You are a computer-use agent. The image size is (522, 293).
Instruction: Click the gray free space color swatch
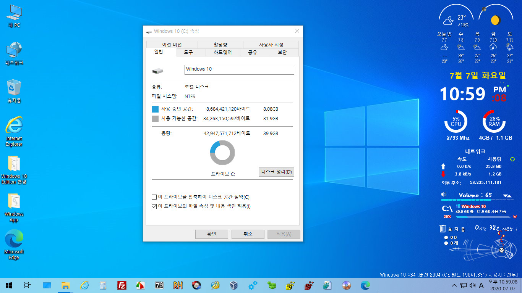155,119
